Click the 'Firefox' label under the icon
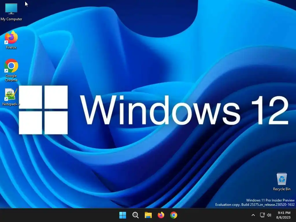 [x=11, y=47]
